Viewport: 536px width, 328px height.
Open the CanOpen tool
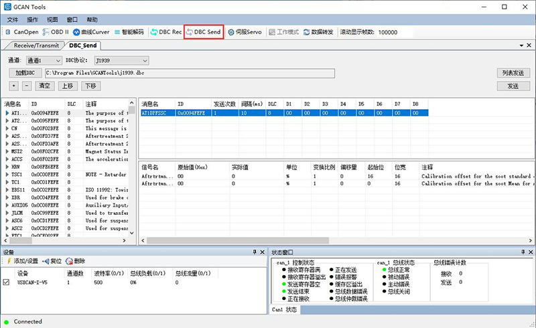point(22,31)
